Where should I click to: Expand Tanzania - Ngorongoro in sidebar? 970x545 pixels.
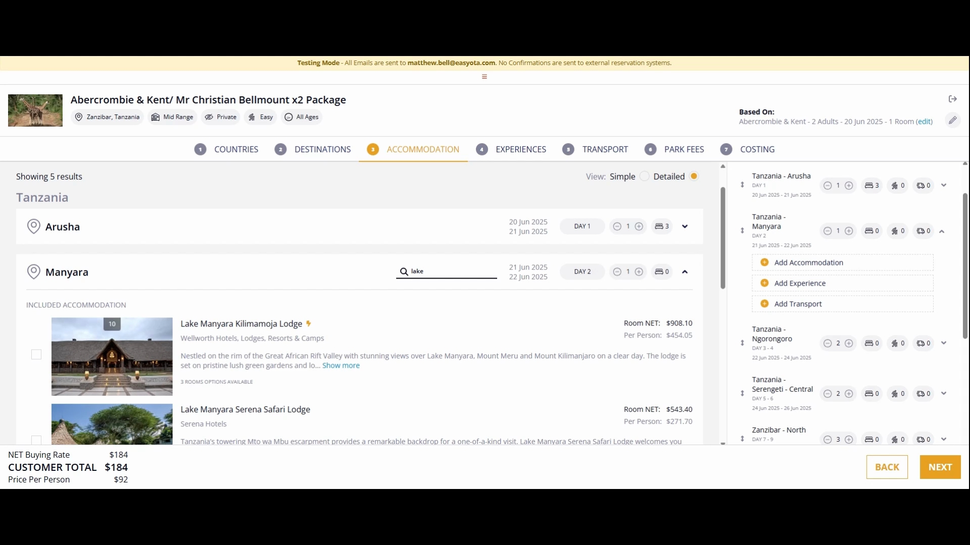point(944,343)
